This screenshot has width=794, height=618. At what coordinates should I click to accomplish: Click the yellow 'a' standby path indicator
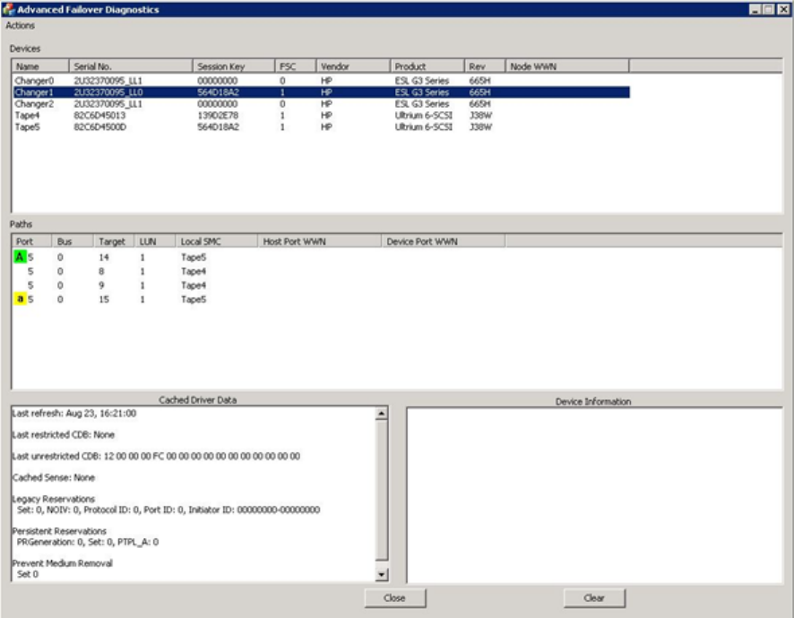(20, 300)
